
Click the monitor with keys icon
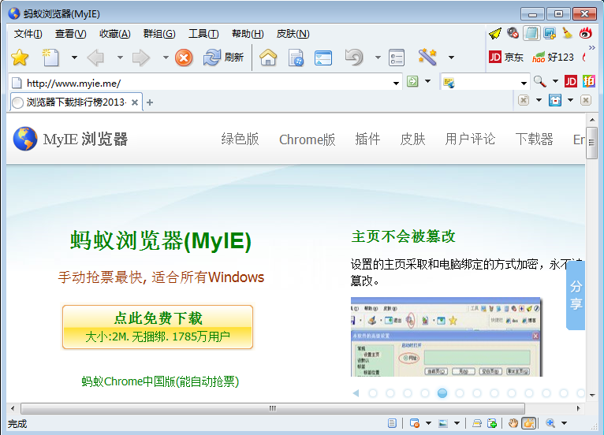(550, 33)
